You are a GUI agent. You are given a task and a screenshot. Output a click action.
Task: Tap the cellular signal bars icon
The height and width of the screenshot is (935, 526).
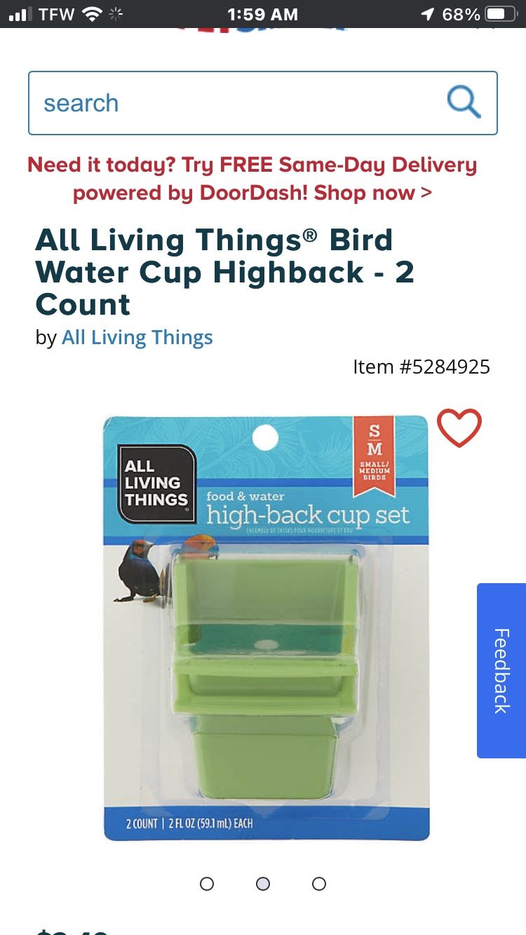[21, 14]
